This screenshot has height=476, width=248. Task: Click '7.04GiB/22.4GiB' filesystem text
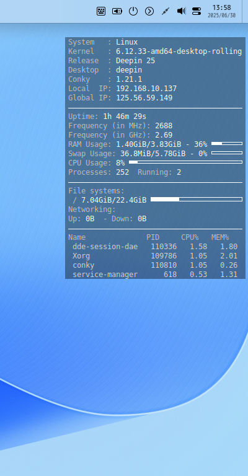114,200
